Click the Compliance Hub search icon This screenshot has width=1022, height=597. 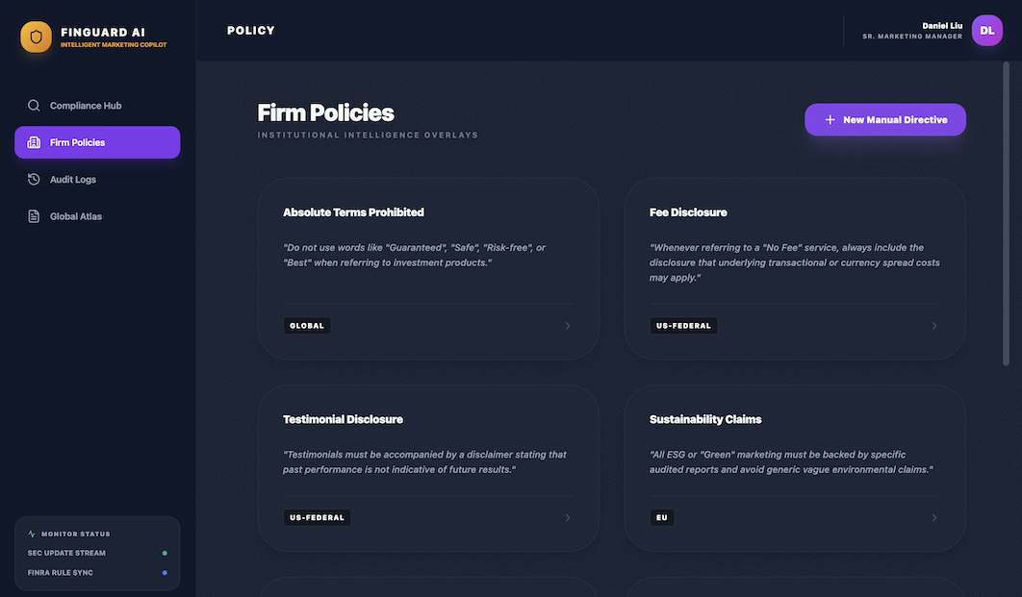(34, 106)
